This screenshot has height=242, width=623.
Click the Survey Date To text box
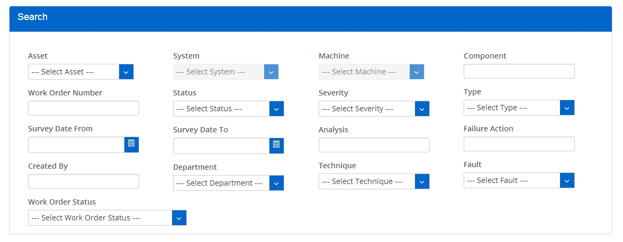221,146
